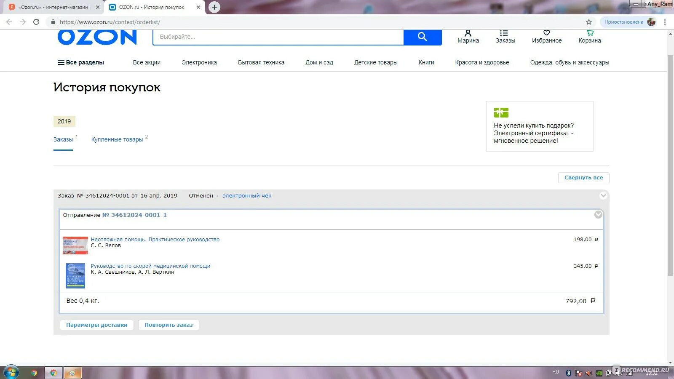Click the Неотложная помощь book thumbnail
Viewport: 674px width, 379px height.
coord(75,246)
